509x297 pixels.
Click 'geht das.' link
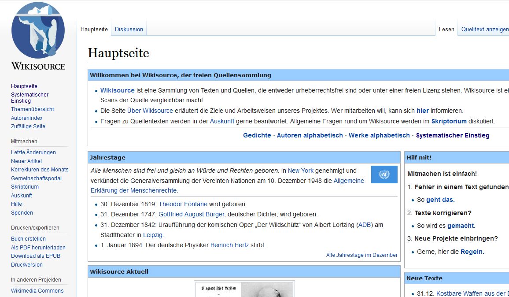tap(440, 200)
